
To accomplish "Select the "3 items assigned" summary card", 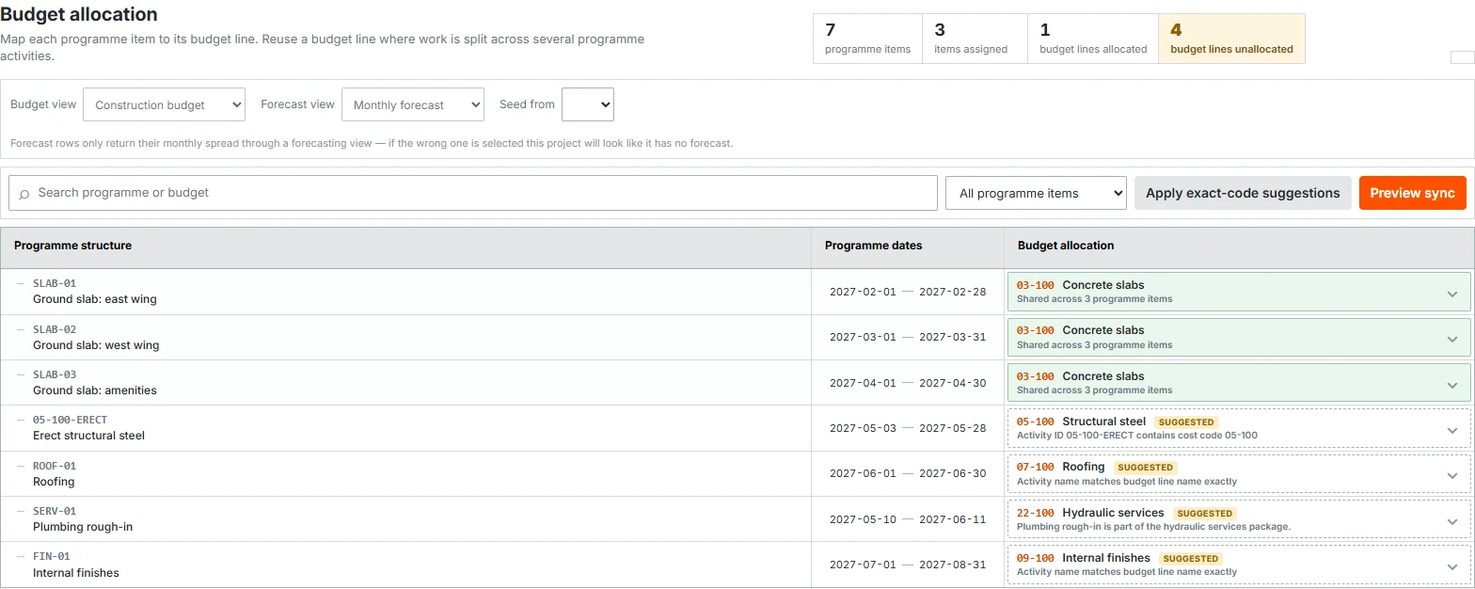I will [x=975, y=39].
